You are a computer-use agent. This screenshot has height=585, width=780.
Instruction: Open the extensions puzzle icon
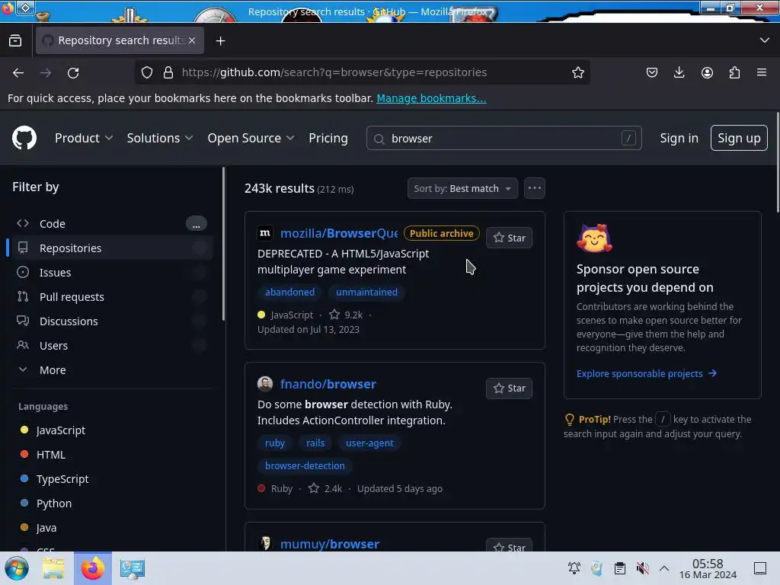(734, 72)
